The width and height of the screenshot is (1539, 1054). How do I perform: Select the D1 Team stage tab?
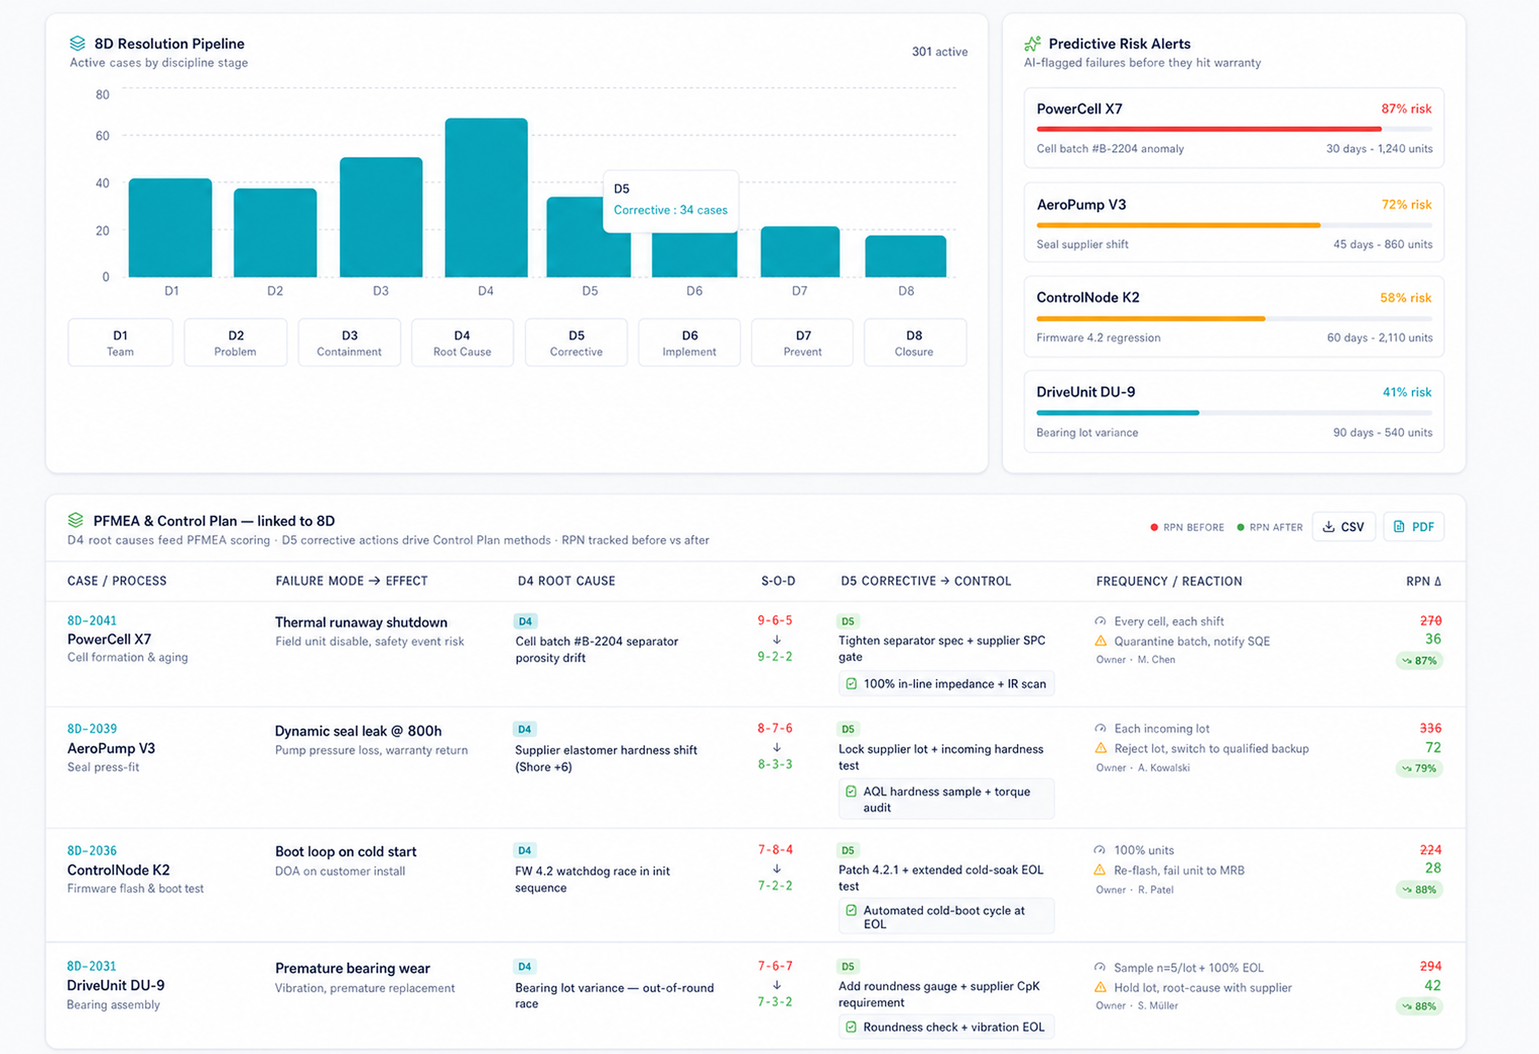click(x=120, y=343)
